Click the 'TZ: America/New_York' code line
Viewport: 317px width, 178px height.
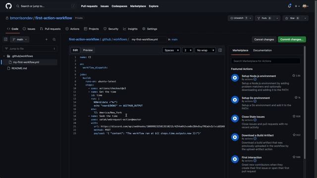tap(107, 113)
